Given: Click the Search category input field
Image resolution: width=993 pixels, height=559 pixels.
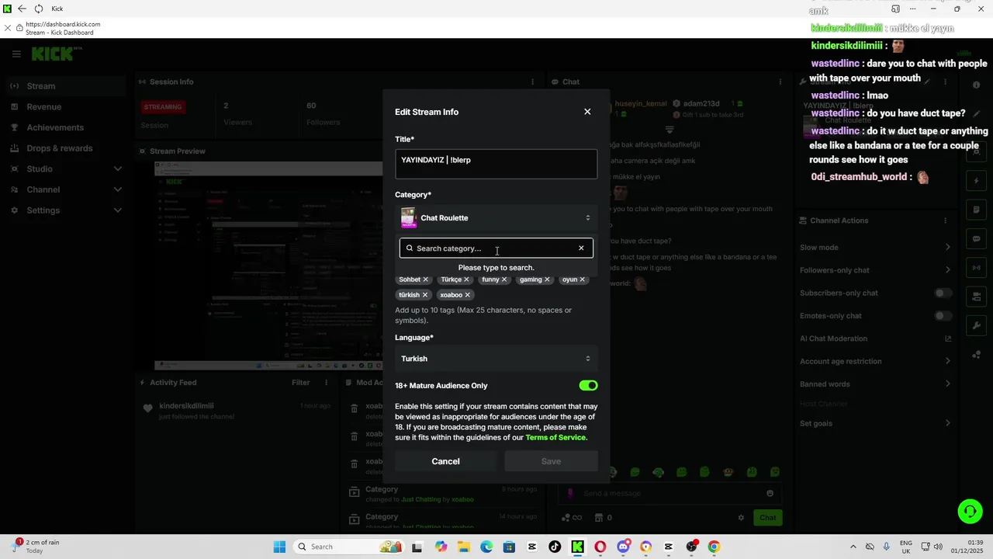Looking at the screenshot, I should [496, 248].
